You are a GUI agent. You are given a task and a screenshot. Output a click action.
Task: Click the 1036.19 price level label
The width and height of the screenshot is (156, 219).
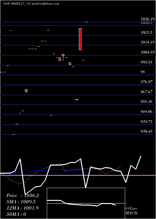[148, 19]
